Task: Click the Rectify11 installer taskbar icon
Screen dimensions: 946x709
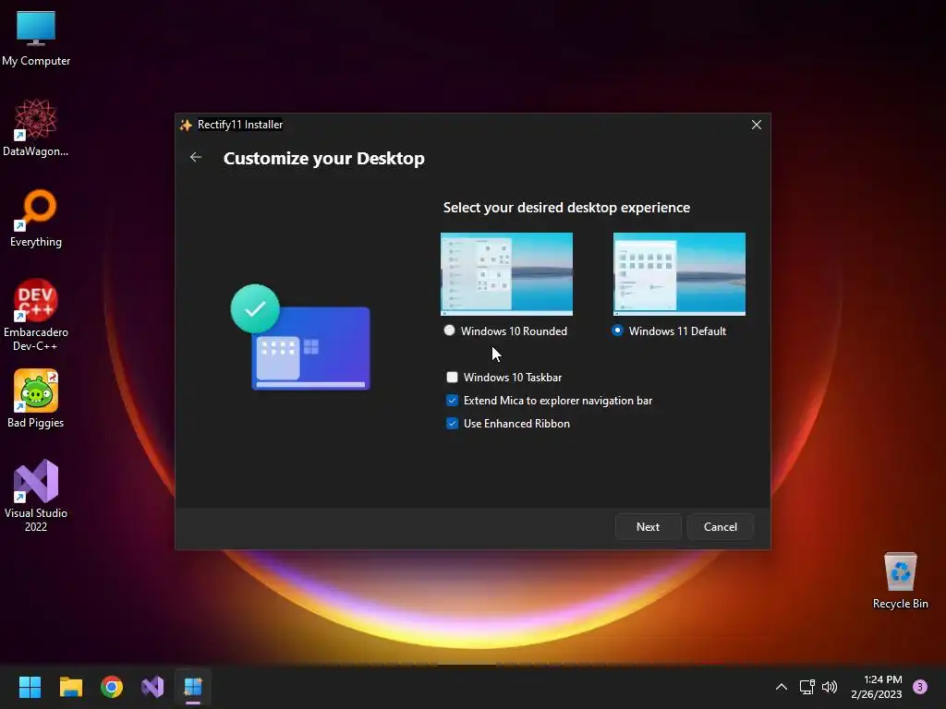Action: click(193, 687)
